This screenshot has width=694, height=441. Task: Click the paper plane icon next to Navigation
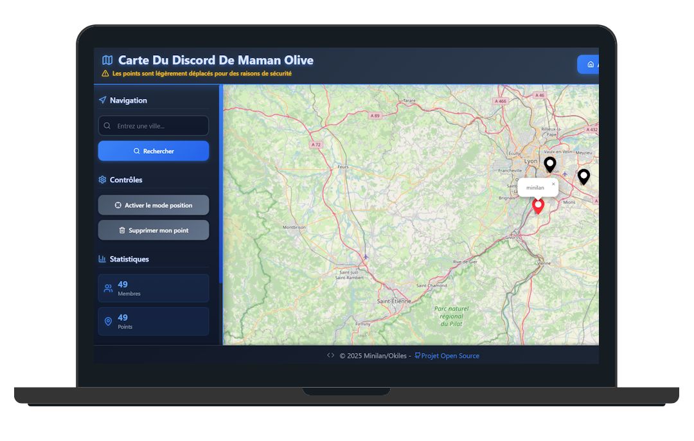(102, 100)
